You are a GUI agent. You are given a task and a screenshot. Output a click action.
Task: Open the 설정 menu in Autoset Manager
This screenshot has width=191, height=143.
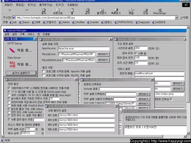pyautogui.click(x=15, y=34)
